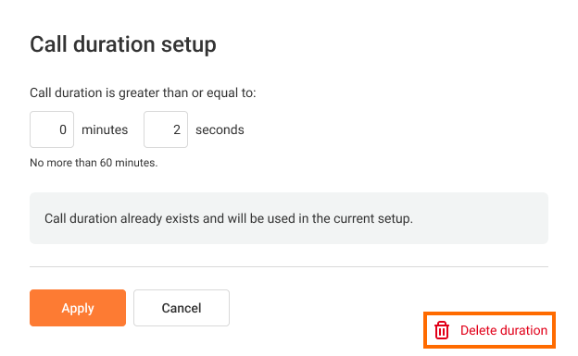The image size is (578, 356).
Task: Click the gray "already exists" info banner
Action: [289, 218]
